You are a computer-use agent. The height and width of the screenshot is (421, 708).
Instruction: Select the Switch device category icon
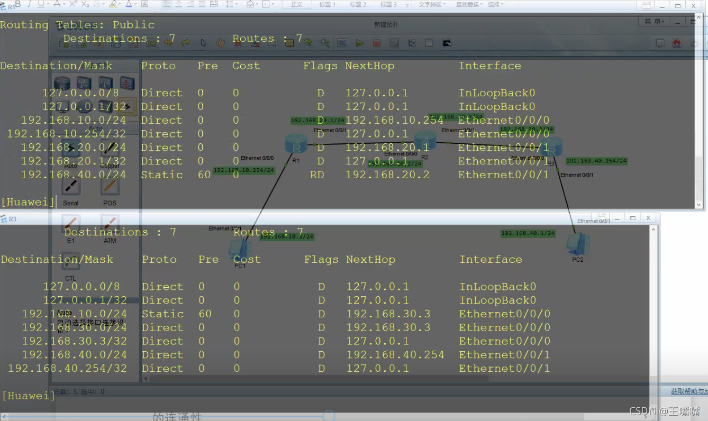click(84, 83)
